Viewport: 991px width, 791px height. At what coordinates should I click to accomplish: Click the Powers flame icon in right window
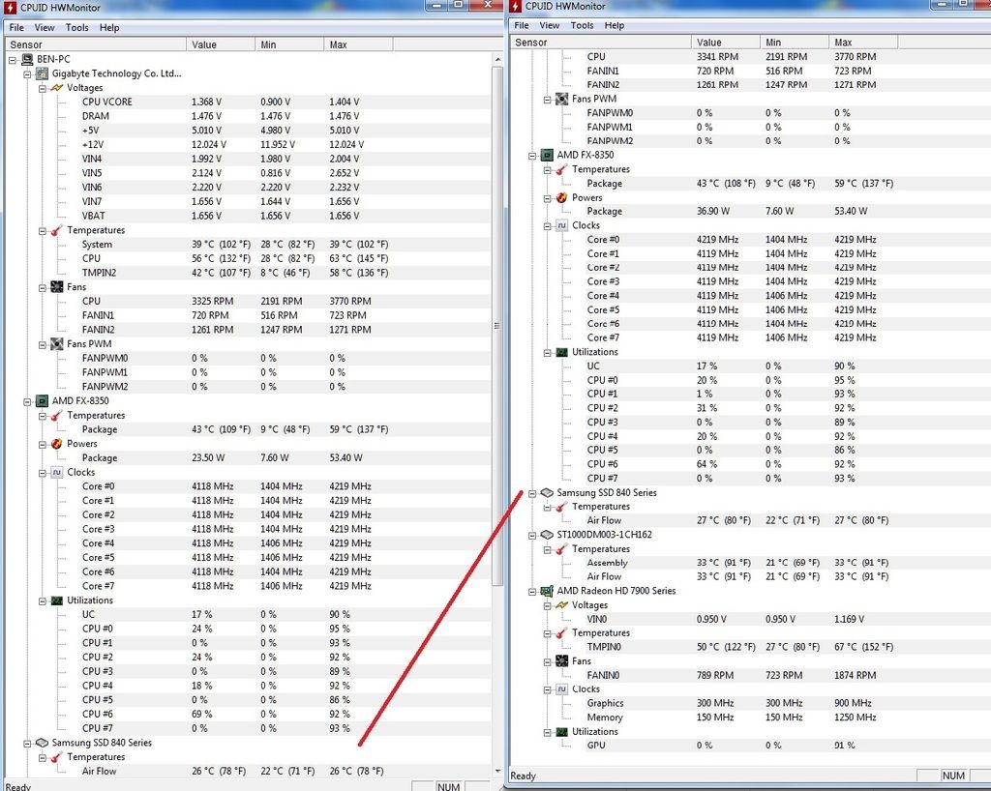562,197
